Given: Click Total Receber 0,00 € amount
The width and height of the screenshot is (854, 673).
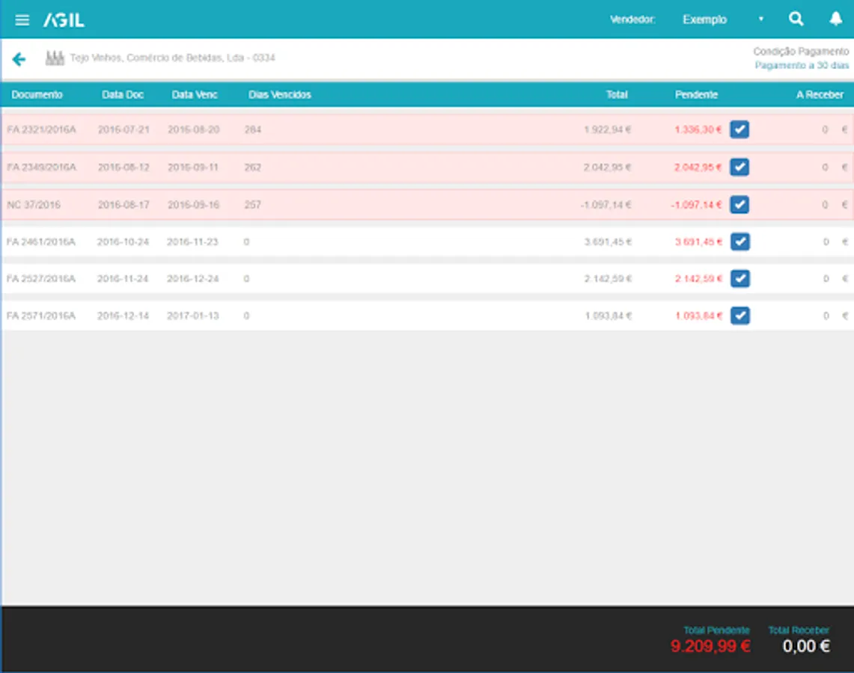Looking at the screenshot, I should (x=806, y=646).
